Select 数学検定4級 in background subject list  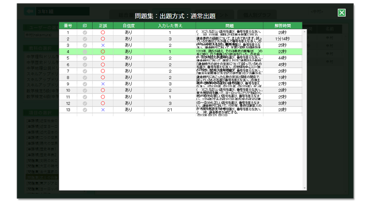tap(42, 96)
